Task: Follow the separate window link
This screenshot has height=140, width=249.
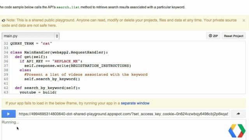Action: [x=135, y=103]
